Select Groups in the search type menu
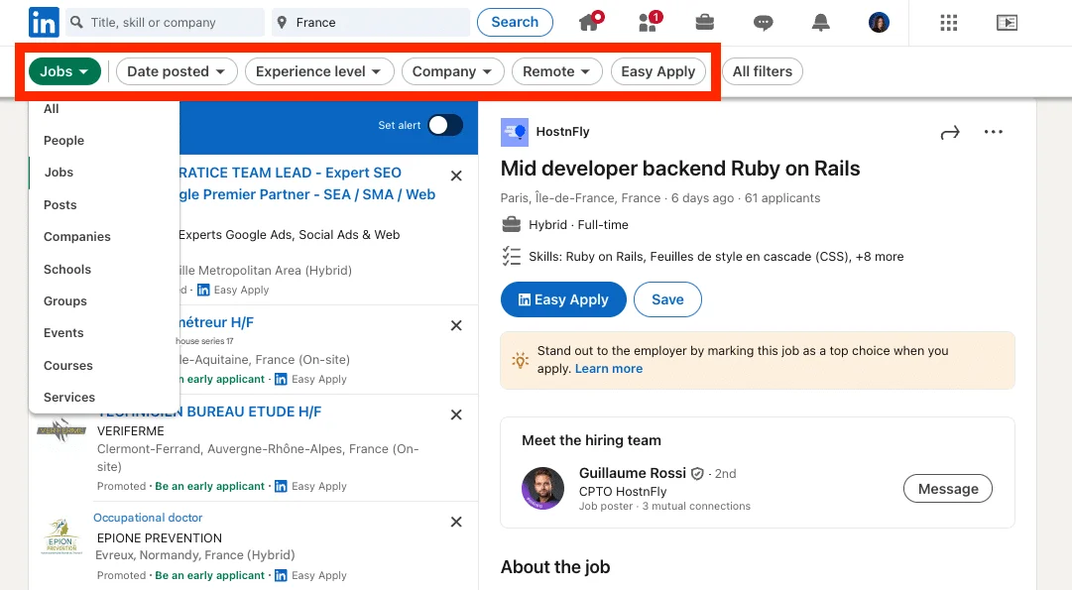This screenshot has width=1072, height=590. (104, 300)
